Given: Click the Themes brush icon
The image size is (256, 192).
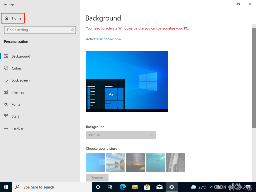Looking at the screenshot, I should [x=6, y=92].
